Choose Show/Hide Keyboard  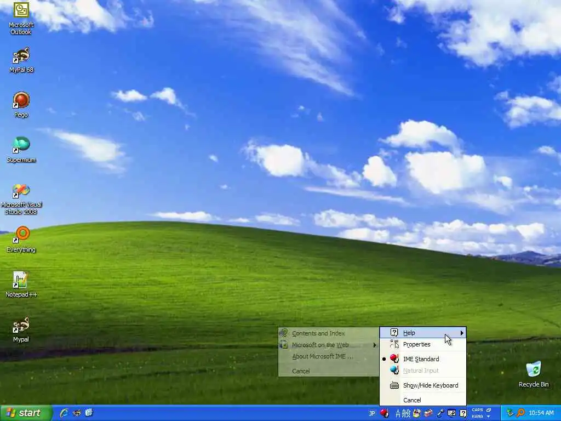(x=423, y=385)
